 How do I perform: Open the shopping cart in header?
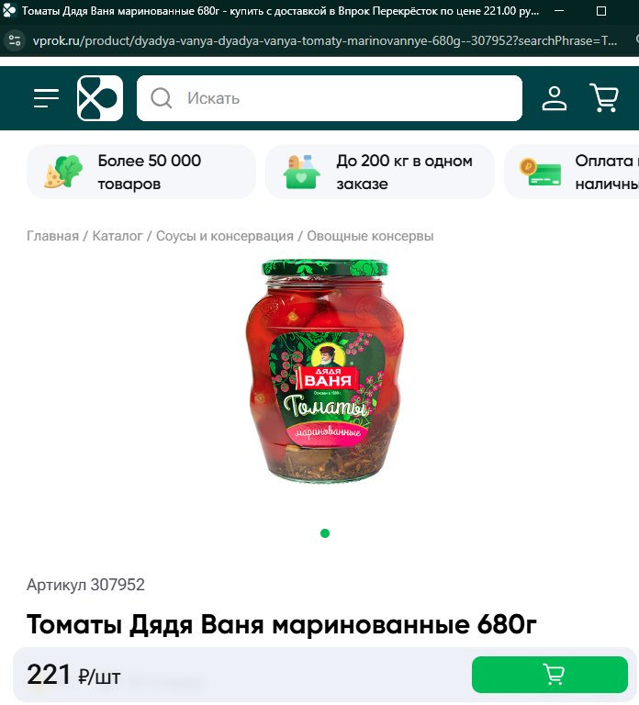tap(604, 97)
